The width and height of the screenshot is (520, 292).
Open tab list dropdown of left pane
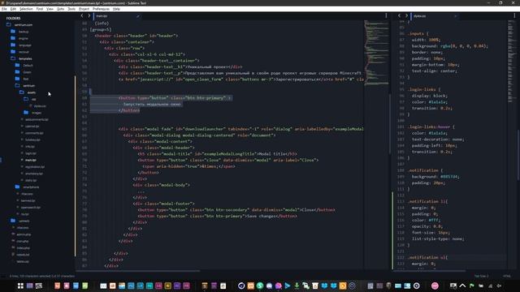point(386,15)
